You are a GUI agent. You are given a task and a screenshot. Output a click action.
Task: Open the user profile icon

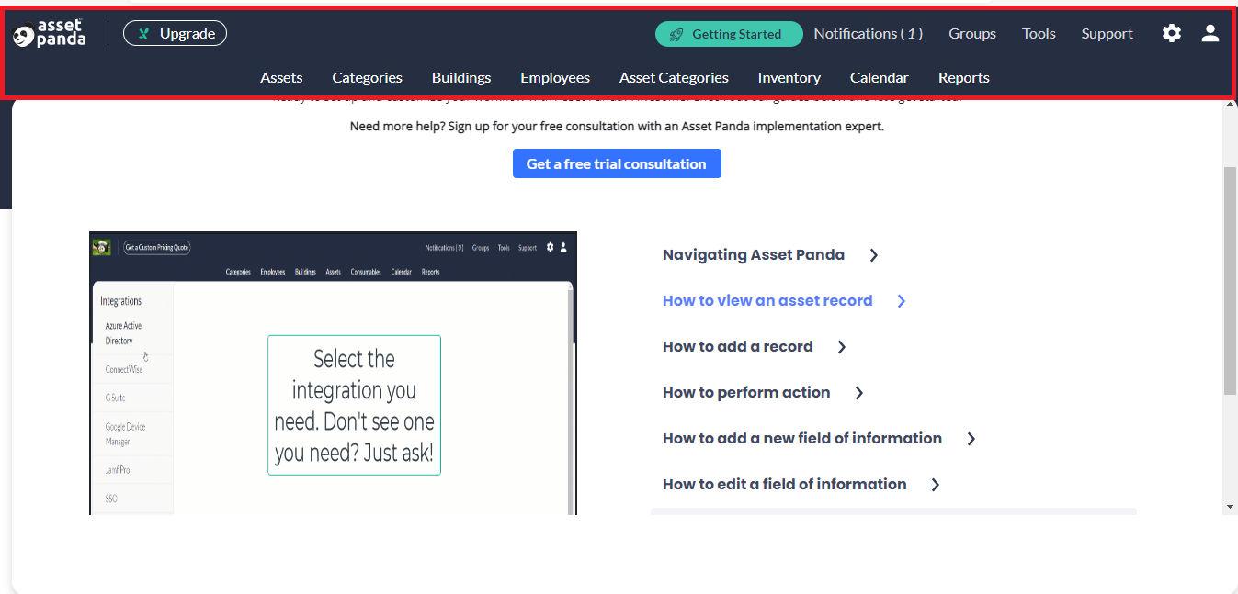click(x=1210, y=34)
